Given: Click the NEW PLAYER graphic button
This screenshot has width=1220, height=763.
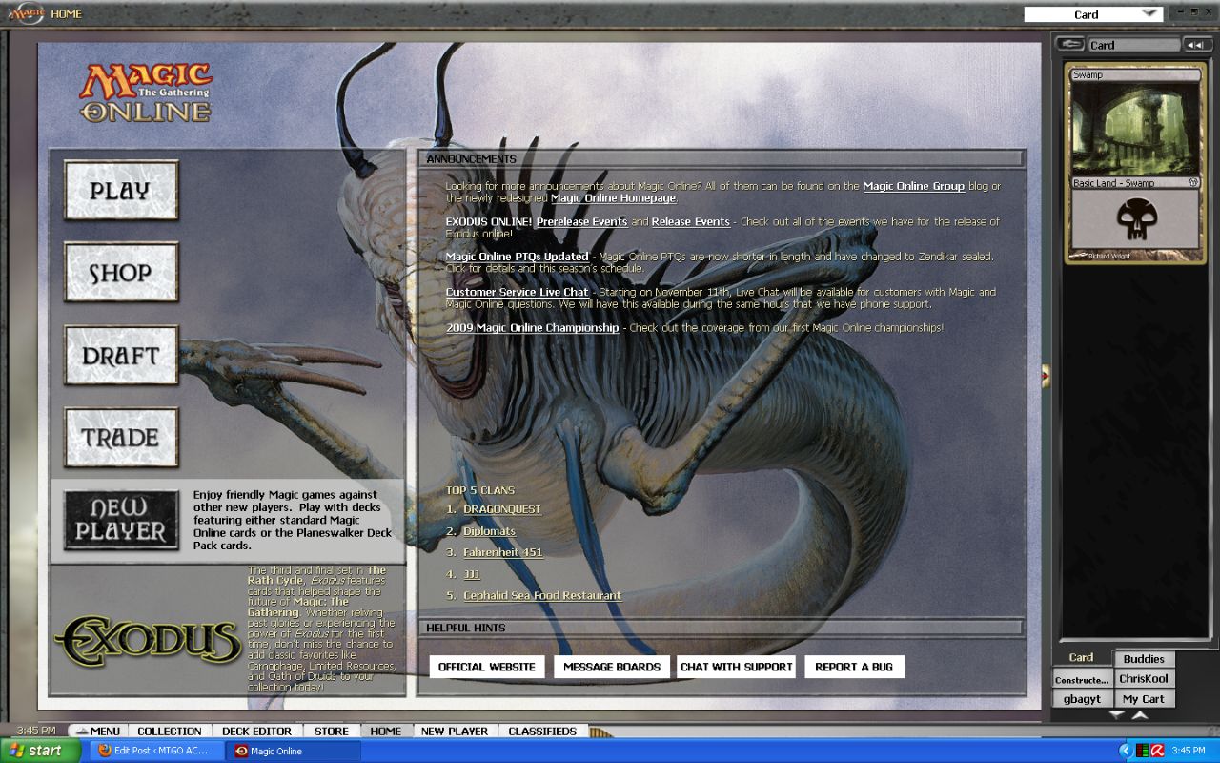Looking at the screenshot, I should (121, 521).
